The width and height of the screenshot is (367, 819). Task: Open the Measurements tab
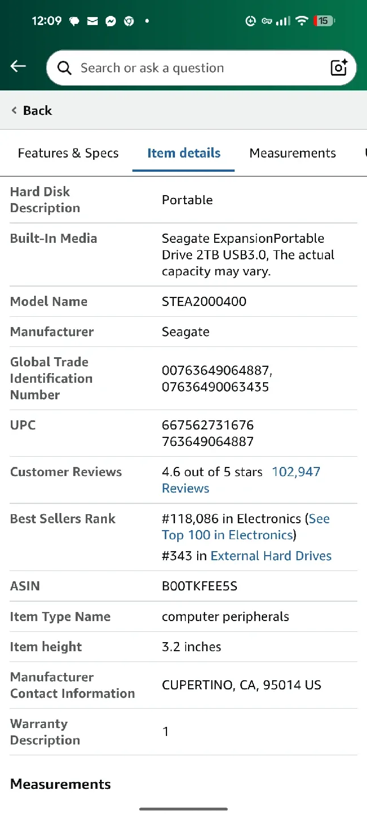[x=293, y=152]
